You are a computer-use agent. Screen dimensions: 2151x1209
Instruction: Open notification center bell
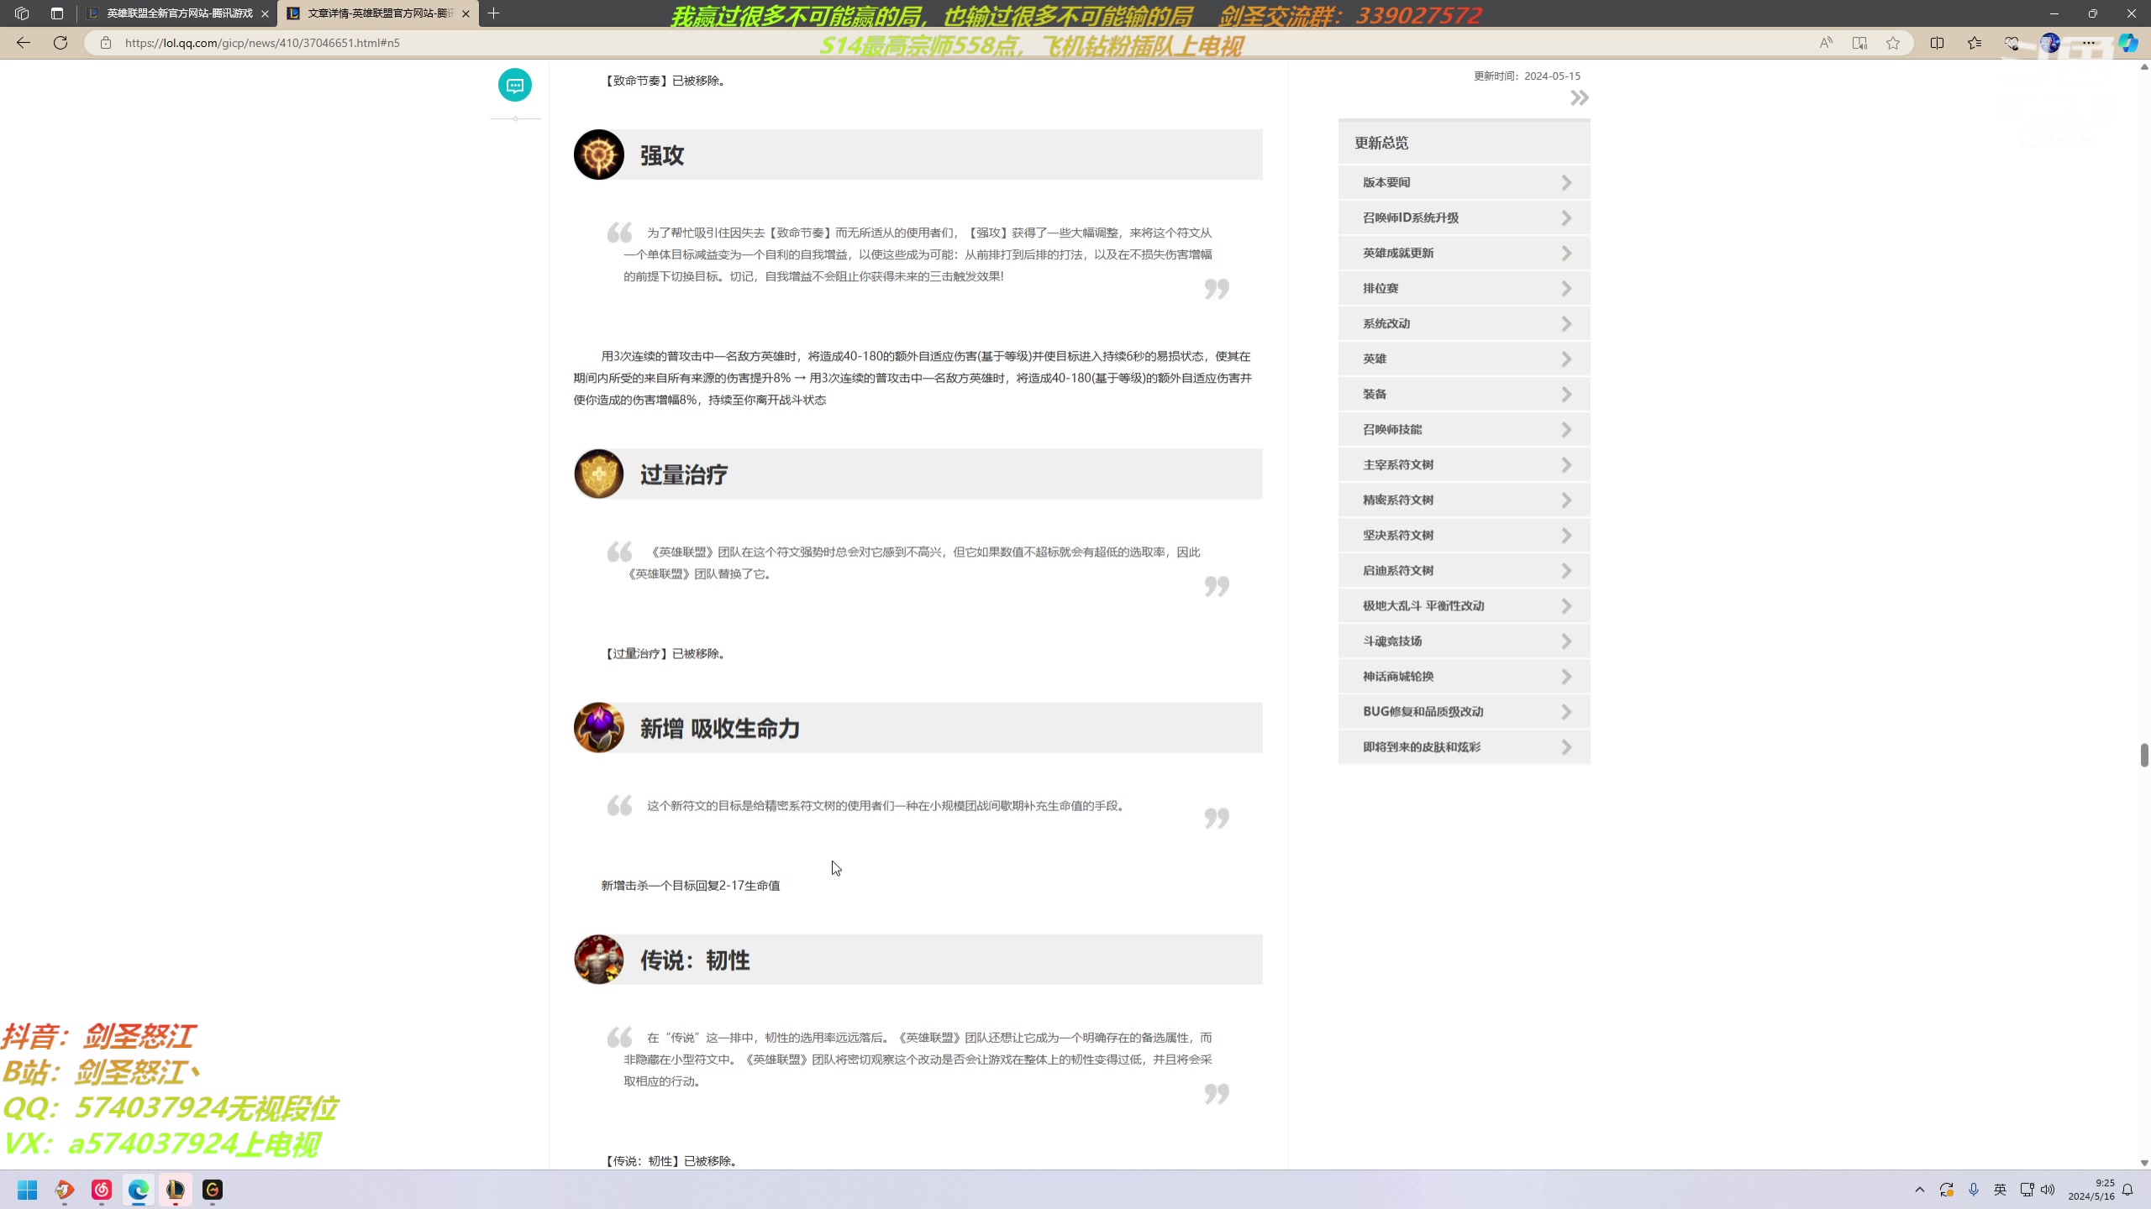tap(2127, 1190)
